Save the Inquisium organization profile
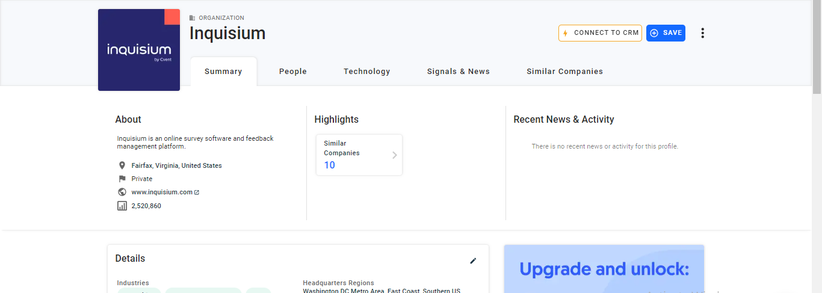This screenshot has height=293, width=822. click(666, 33)
